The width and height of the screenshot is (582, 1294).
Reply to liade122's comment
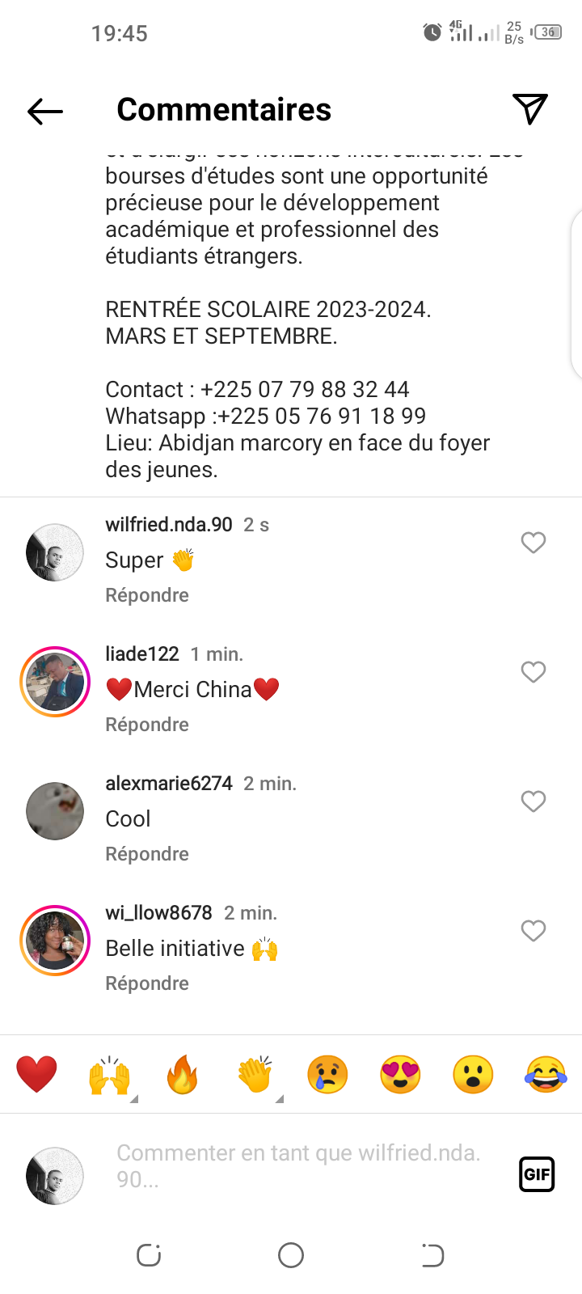(147, 725)
